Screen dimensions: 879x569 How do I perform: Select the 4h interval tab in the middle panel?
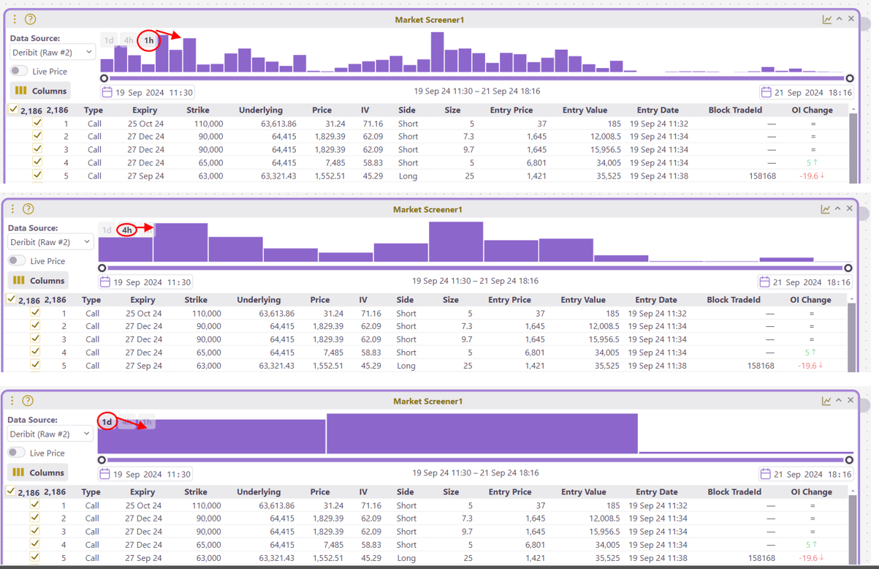point(127,230)
